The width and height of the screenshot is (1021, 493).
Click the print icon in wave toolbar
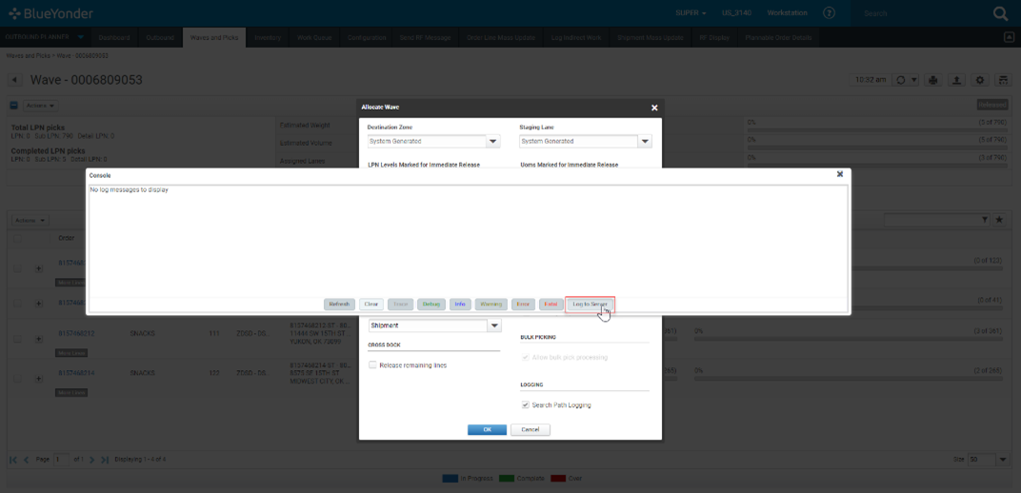(933, 80)
